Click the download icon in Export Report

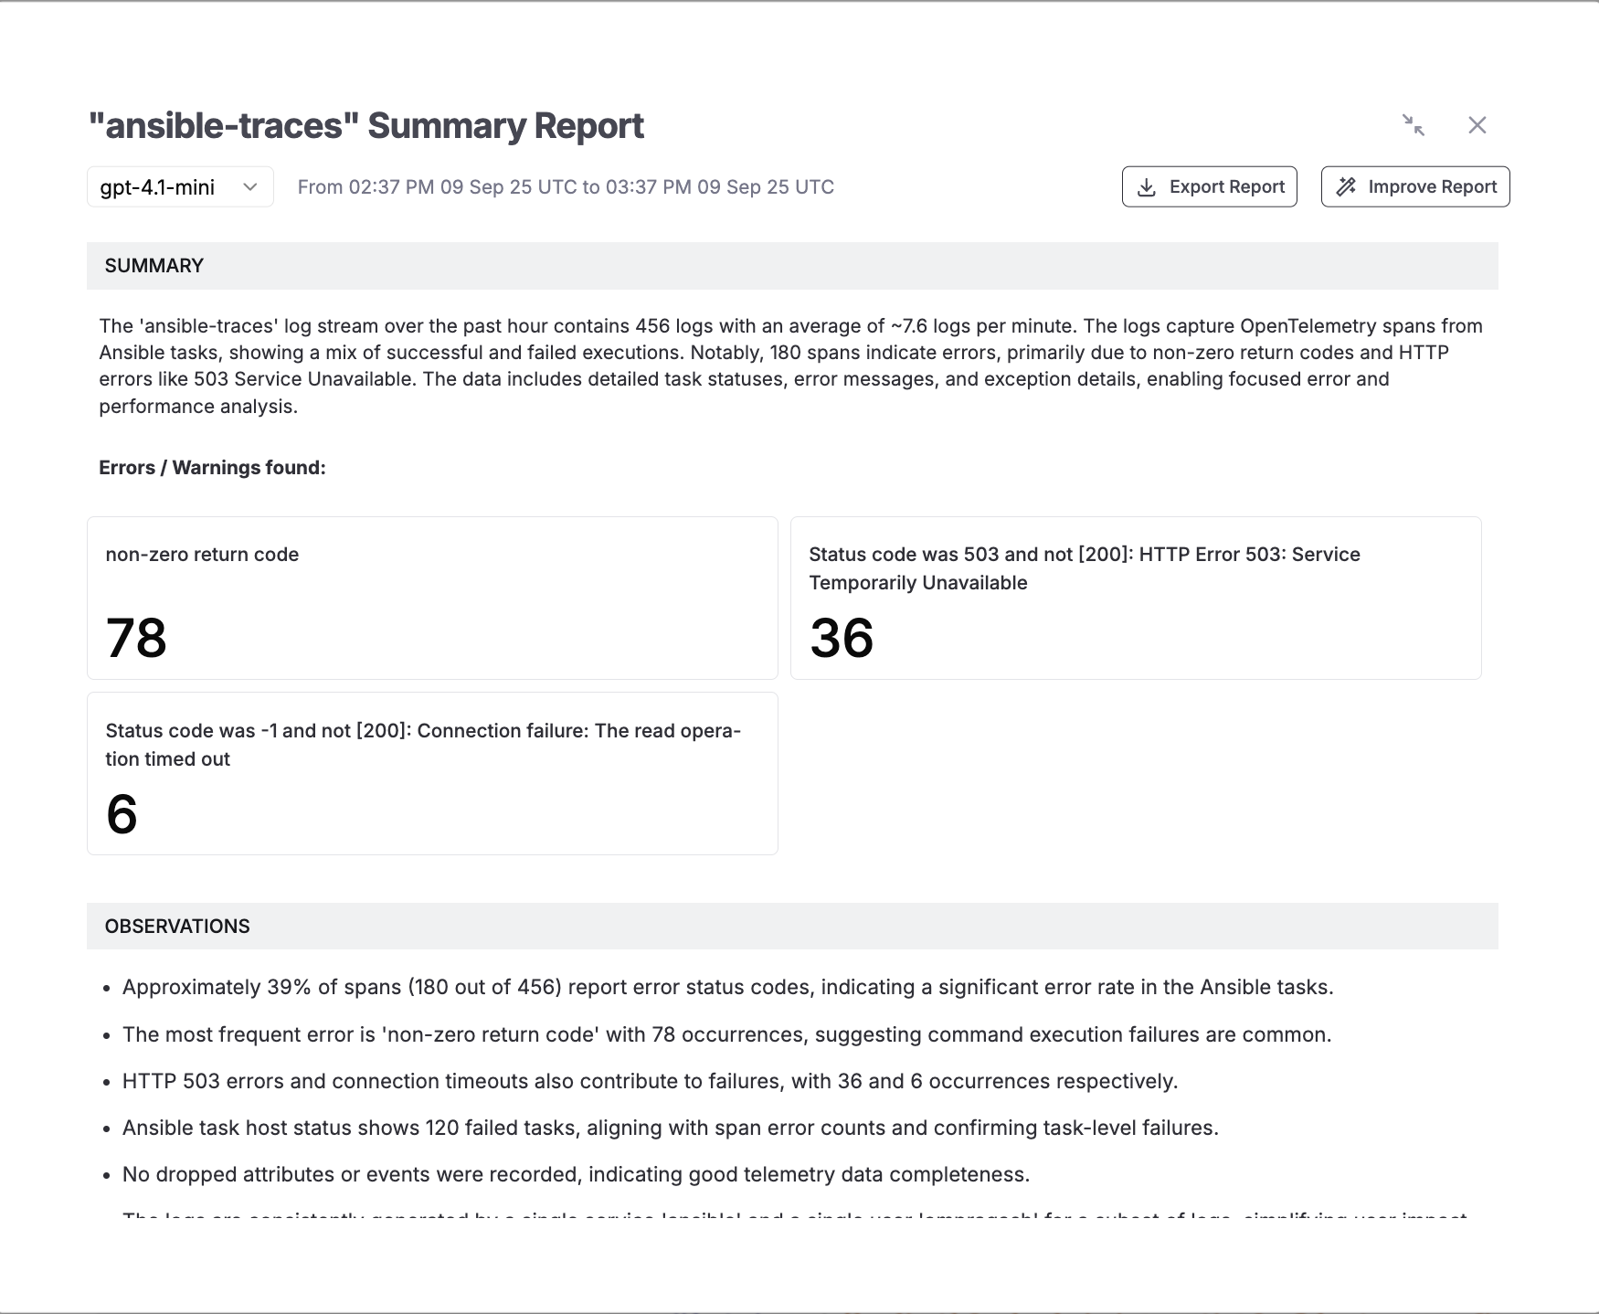(1146, 187)
